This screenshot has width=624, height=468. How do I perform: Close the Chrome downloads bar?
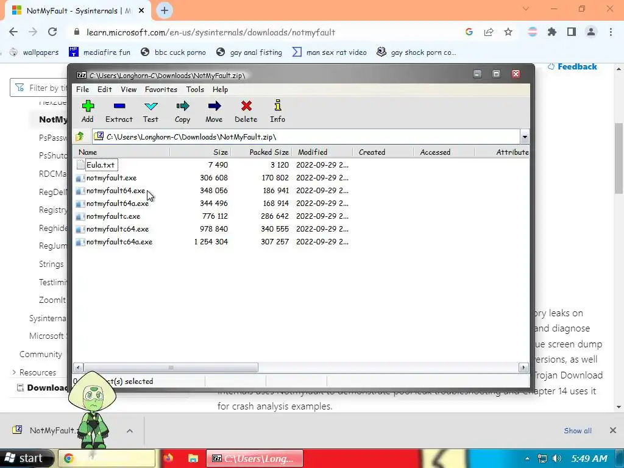[x=613, y=430]
